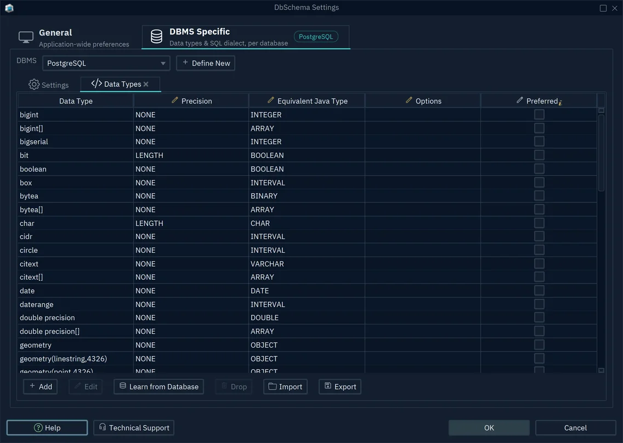
Task: Click the scrollbar down arrow of table
Action: [601, 370]
